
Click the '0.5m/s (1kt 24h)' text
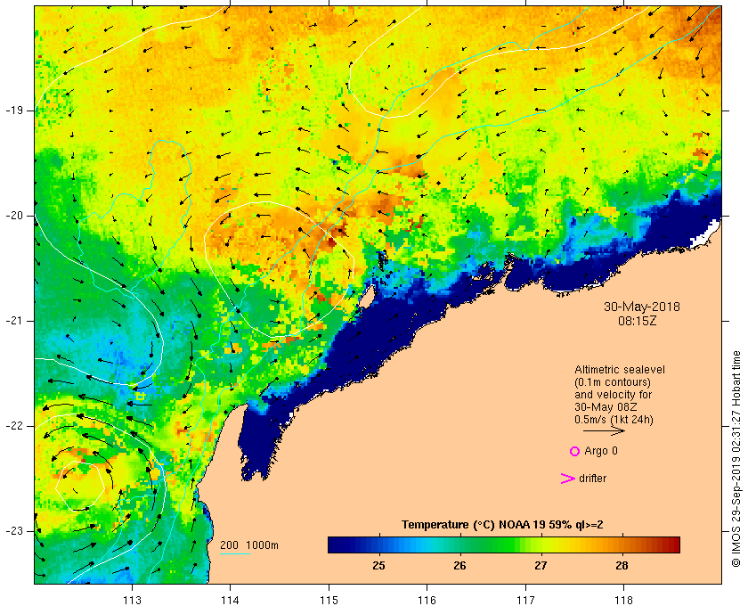(614, 420)
